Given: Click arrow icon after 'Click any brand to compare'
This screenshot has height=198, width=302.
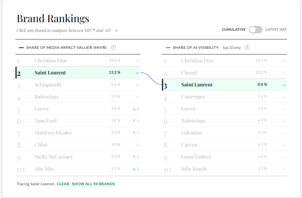Looking at the screenshot, I should (116, 30).
